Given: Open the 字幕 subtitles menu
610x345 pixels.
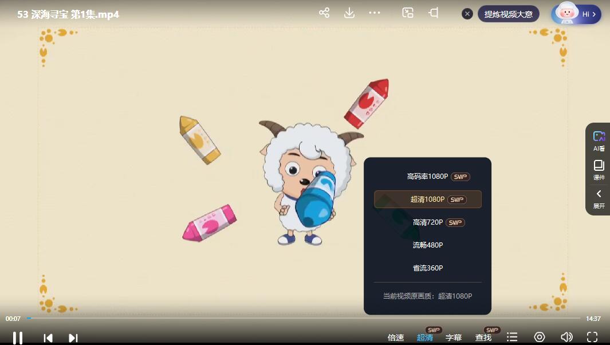Looking at the screenshot, I should click(454, 338).
